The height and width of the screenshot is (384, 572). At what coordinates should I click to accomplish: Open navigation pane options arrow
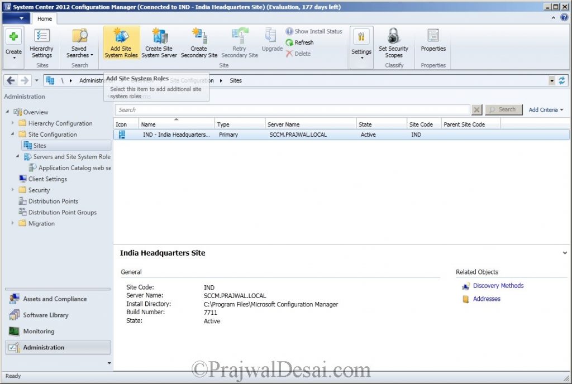point(109,363)
